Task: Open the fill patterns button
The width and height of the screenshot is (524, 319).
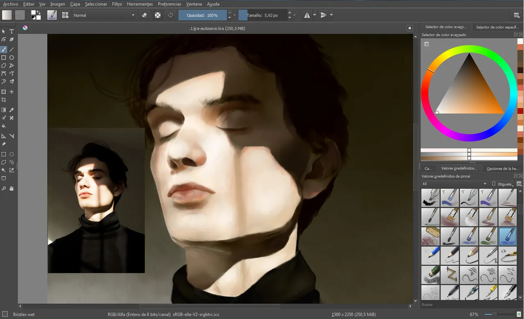Action: (20, 15)
